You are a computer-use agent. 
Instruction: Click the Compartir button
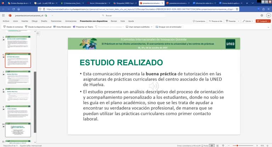pyautogui.click(x=263, y=21)
